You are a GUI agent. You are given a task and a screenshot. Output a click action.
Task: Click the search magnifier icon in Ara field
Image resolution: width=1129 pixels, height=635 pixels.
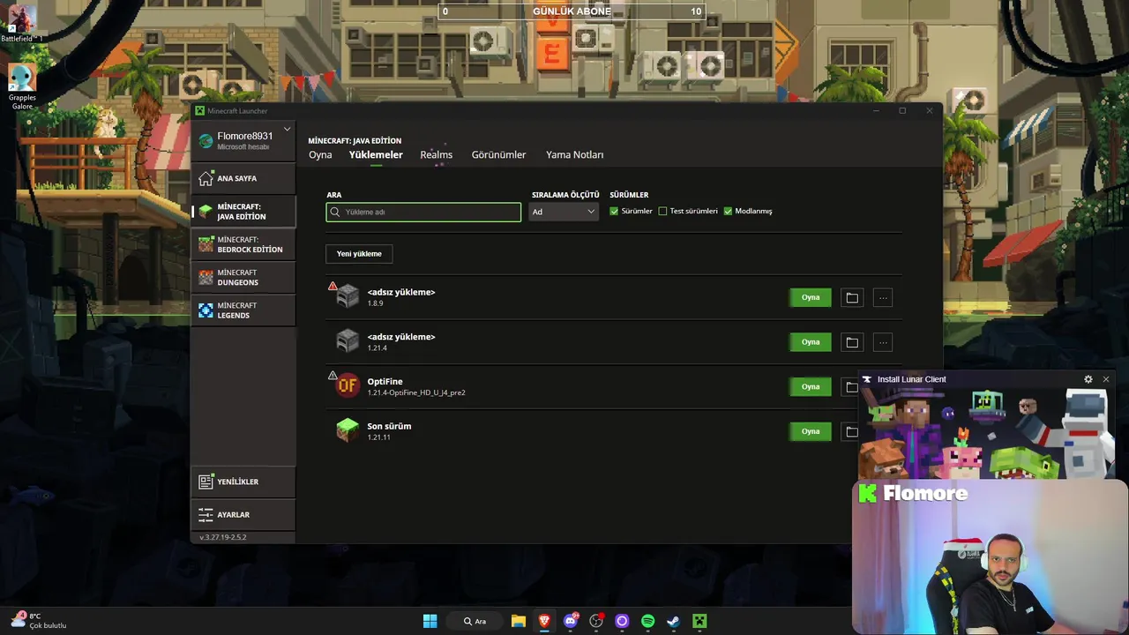click(x=335, y=212)
